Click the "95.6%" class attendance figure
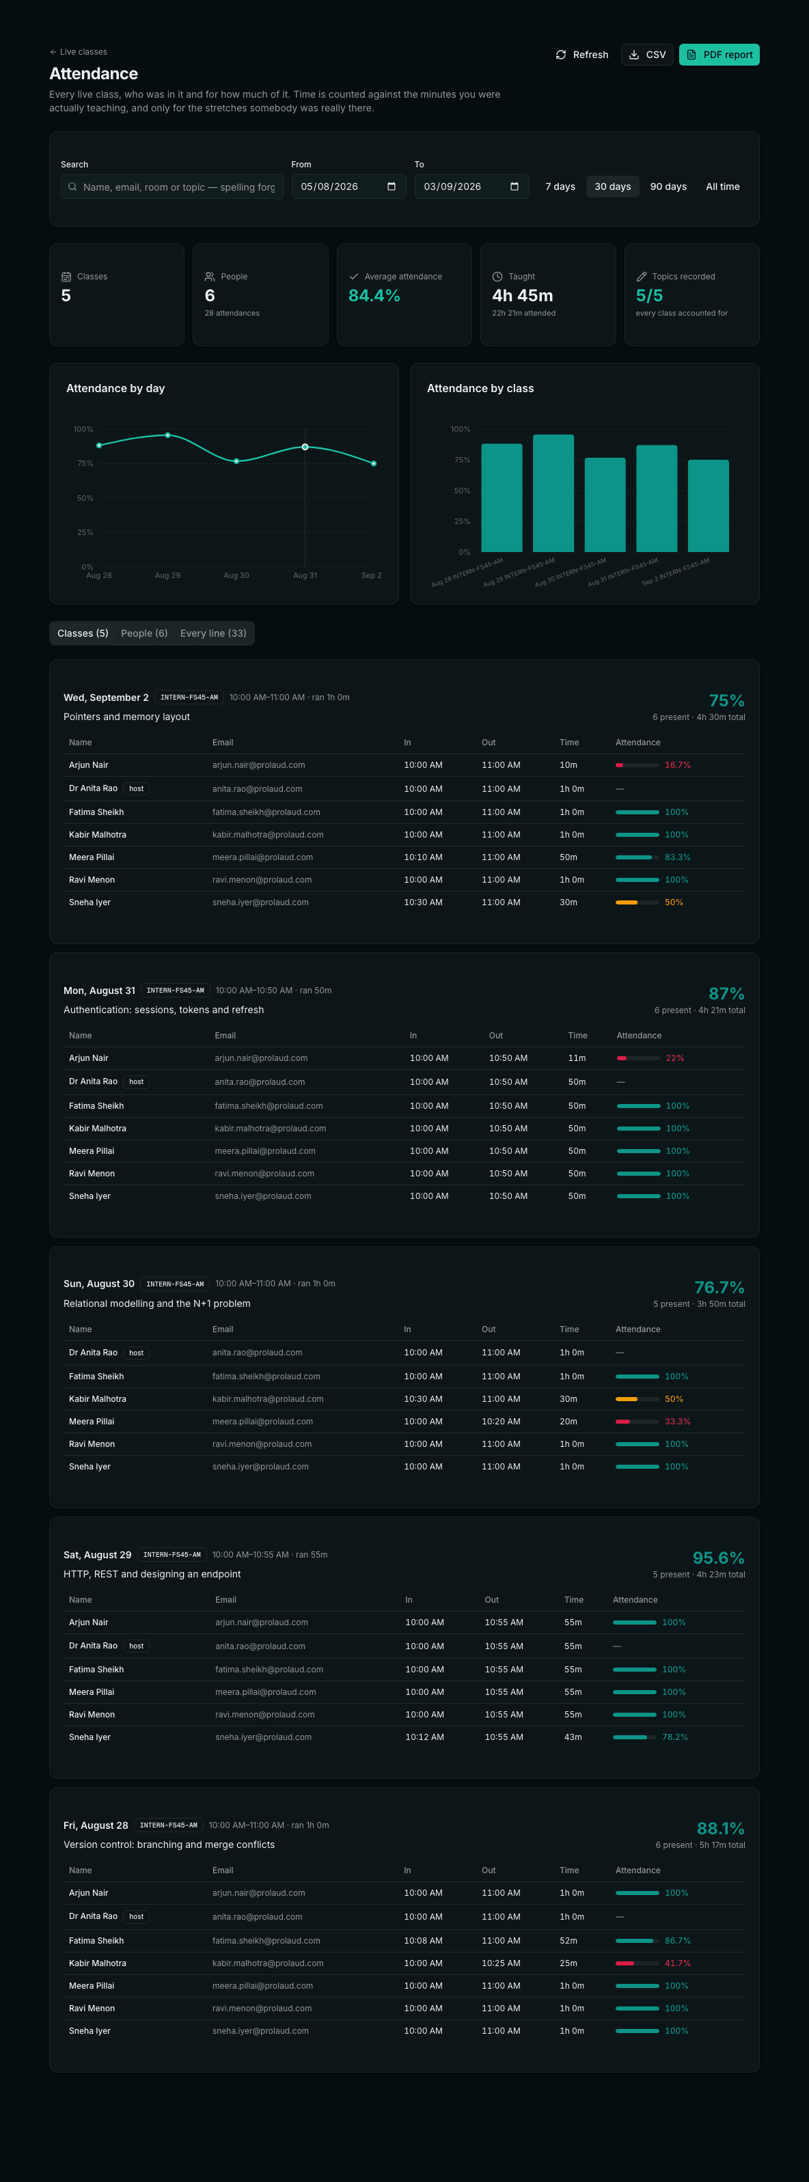The image size is (809, 2182). (718, 1558)
